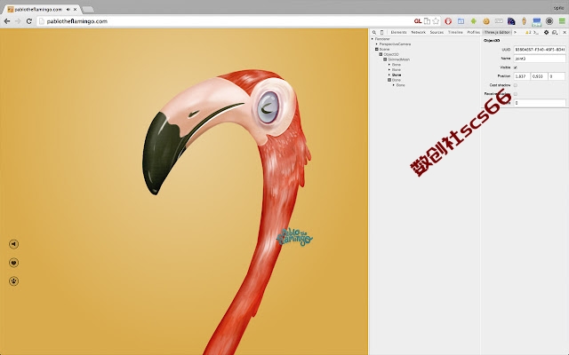Click the blue monitor extension icon
The image size is (569, 355).
point(537,21)
